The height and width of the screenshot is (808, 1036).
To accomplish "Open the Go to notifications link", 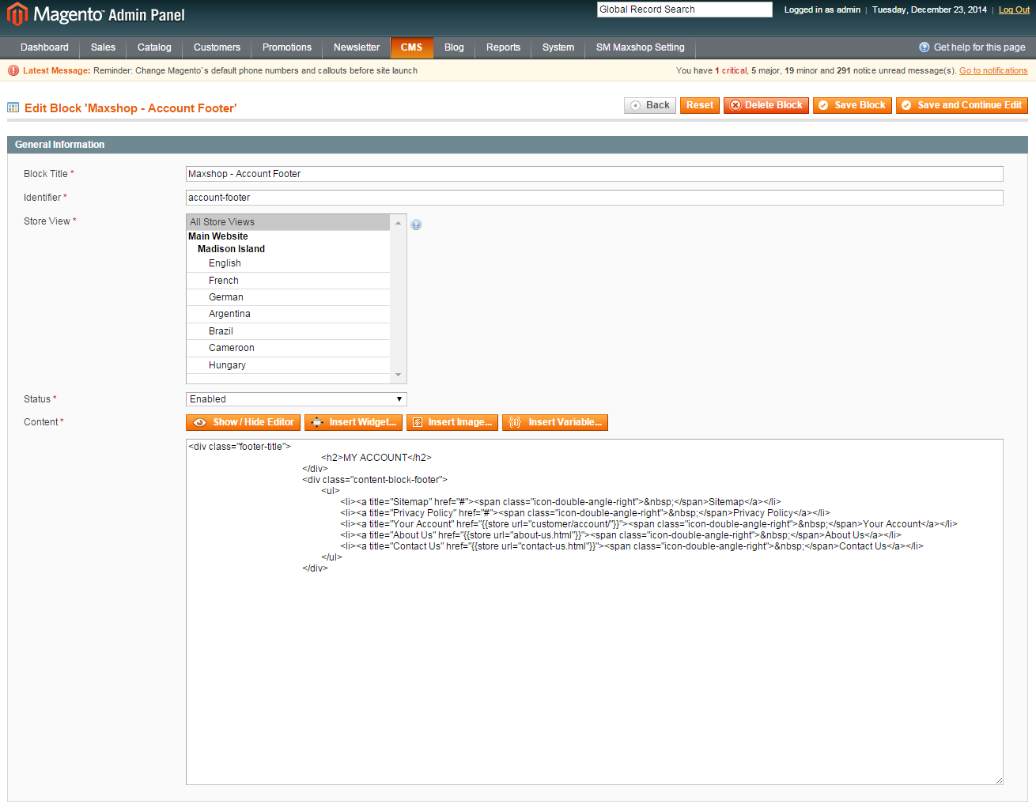I will (x=993, y=70).
